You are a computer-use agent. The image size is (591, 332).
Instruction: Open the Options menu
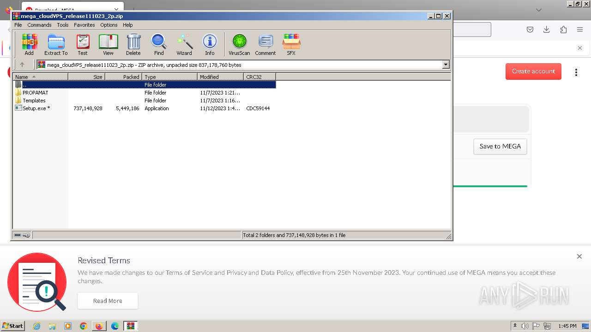(x=109, y=25)
